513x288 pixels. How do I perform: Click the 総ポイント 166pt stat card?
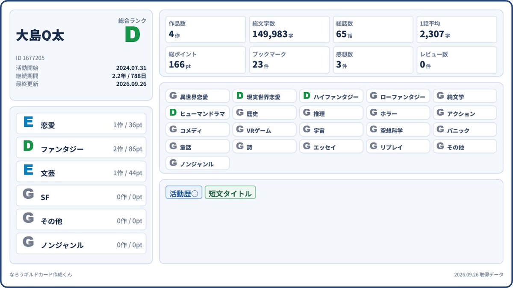click(206, 60)
